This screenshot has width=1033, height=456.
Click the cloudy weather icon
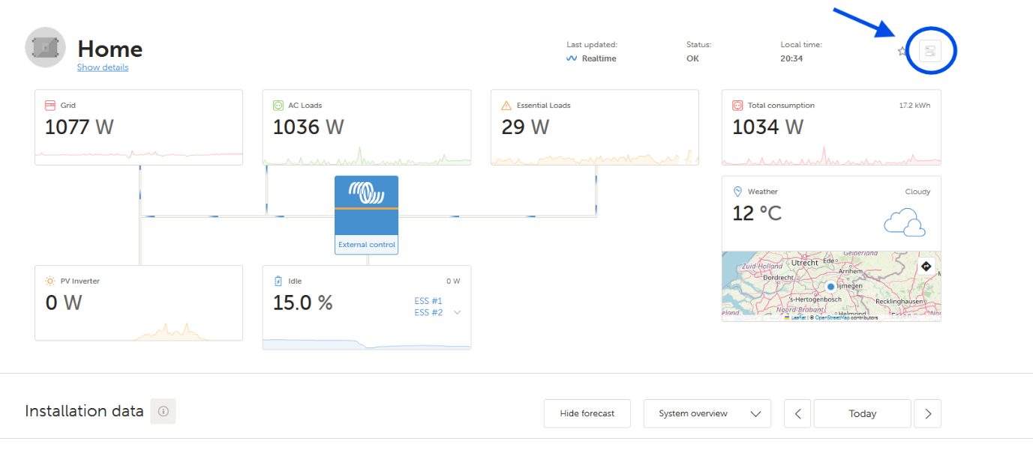905,223
